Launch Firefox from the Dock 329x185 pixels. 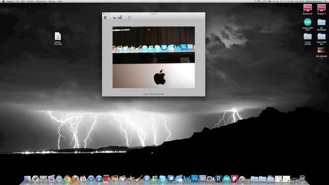(75, 179)
